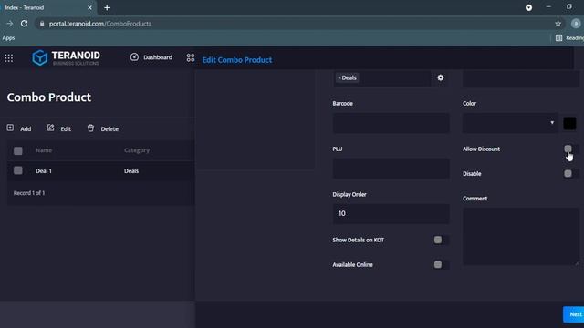Image resolution: width=584 pixels, height=328 pixels.
Task: Click the browser address bar URL
Action: (x=100, y=24)
